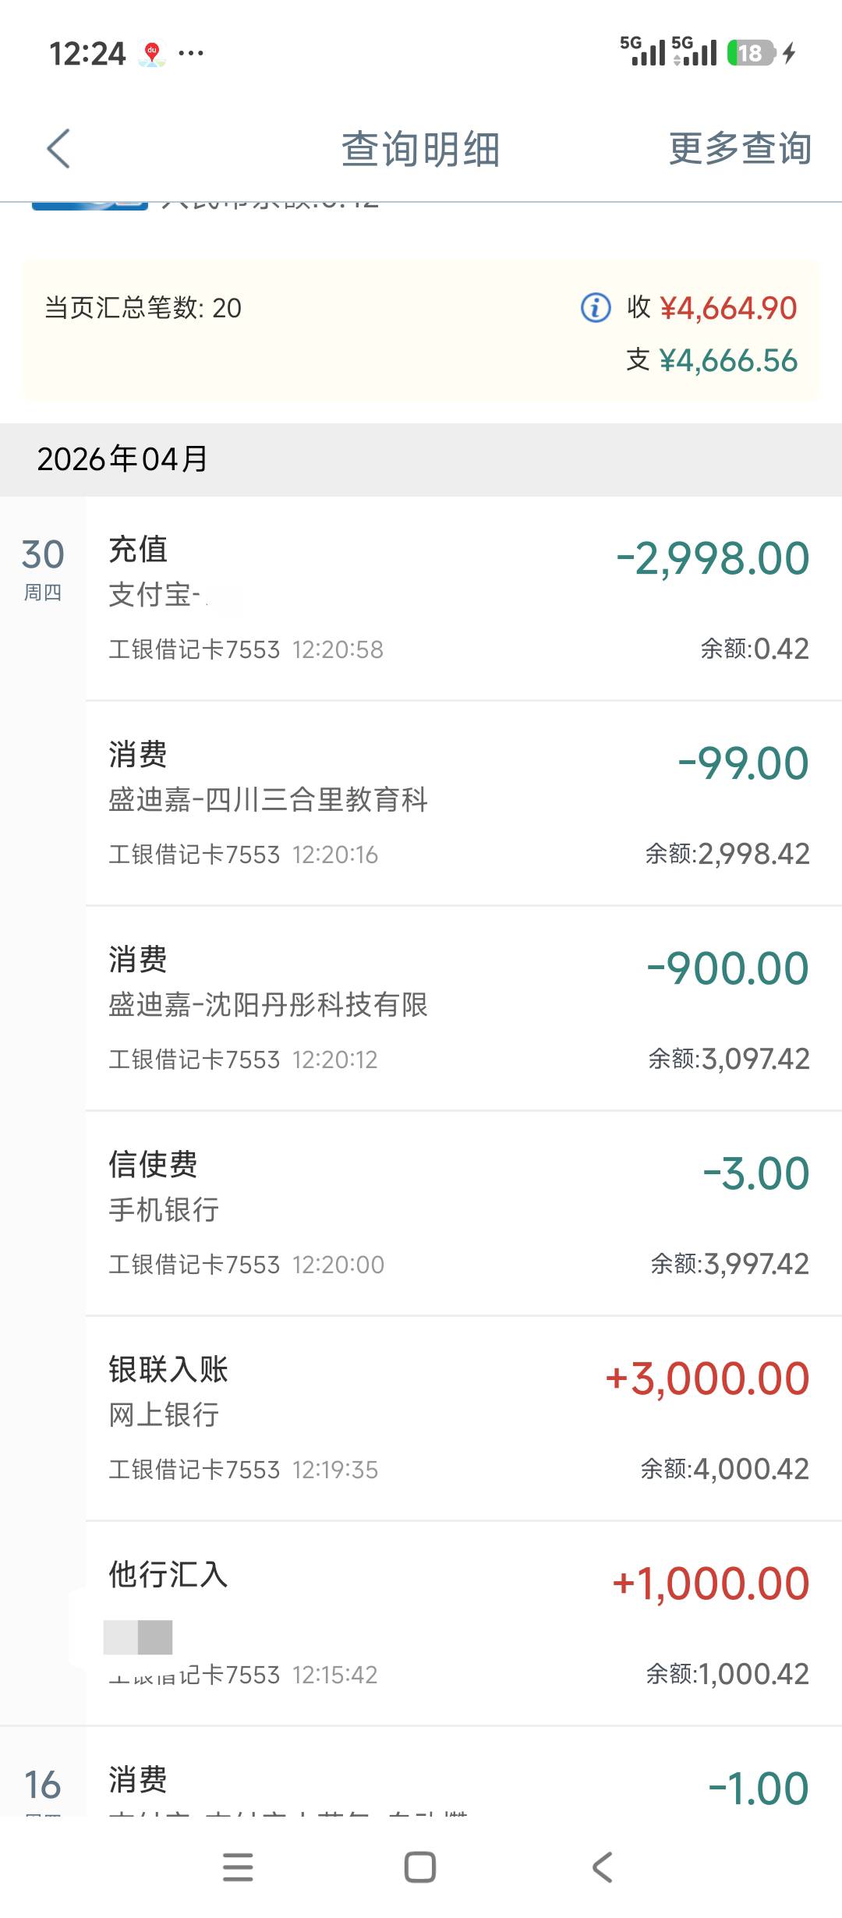Tap the date 30 周四 label
This screenshot has width=842, height=1918.
pos(43,568)
